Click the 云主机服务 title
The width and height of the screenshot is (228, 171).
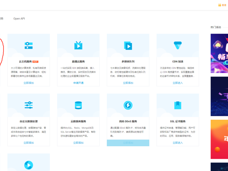[25, 62]
